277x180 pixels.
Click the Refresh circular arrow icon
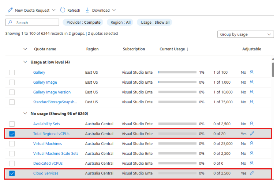click(63, 10)
